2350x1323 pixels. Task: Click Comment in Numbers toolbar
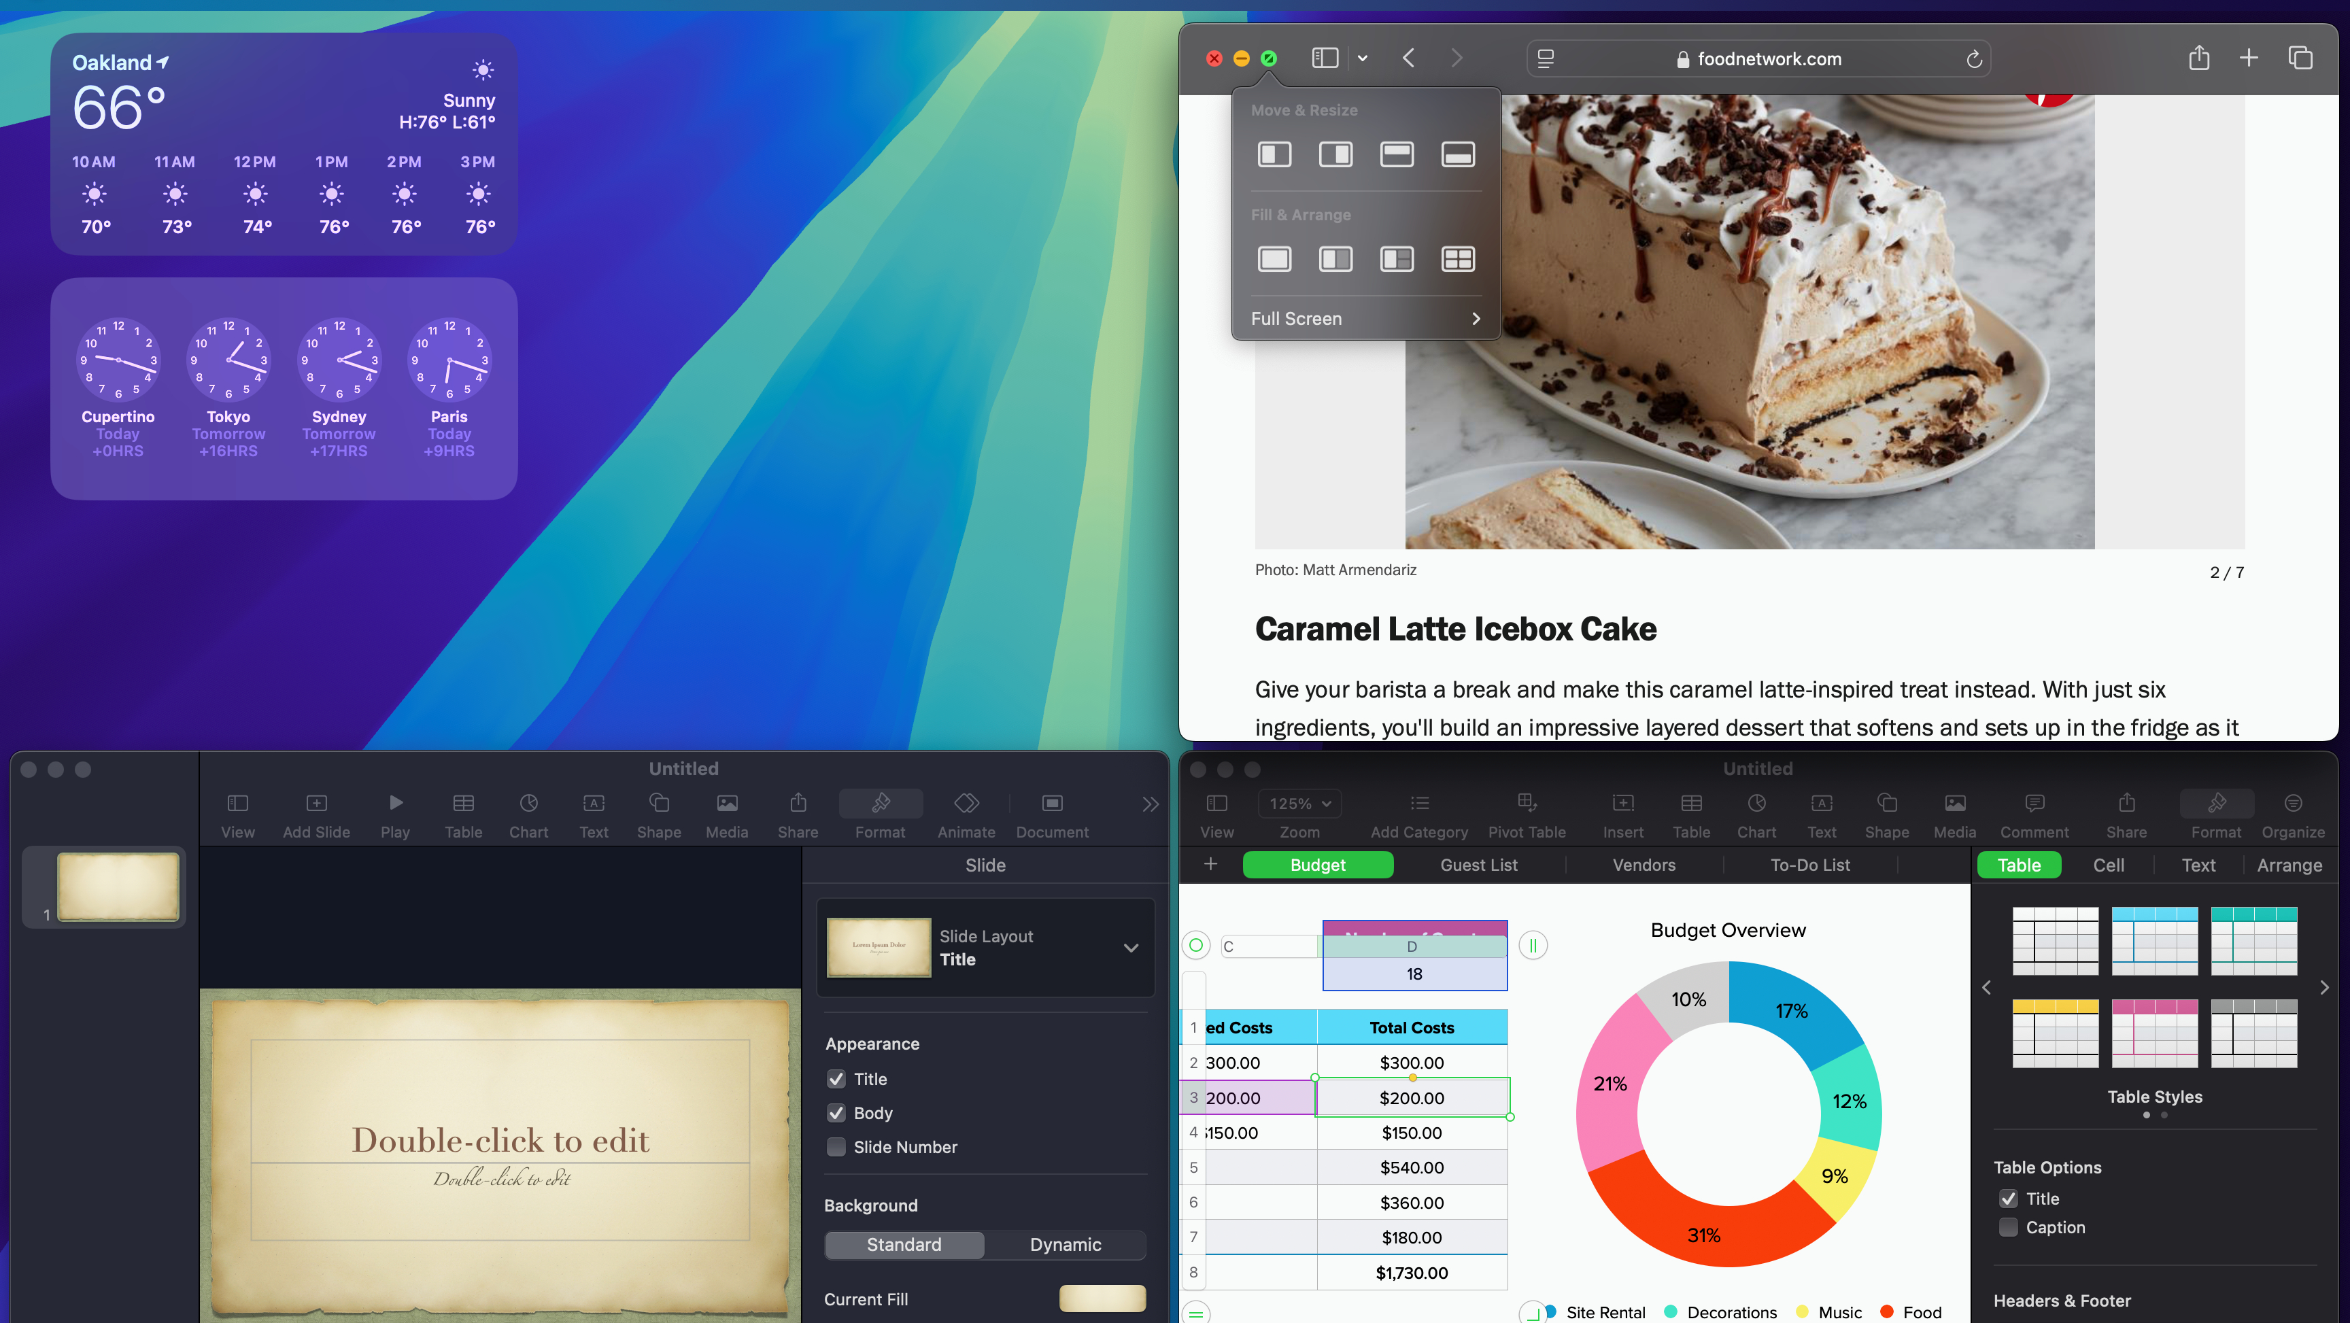tap(2034, 816)
